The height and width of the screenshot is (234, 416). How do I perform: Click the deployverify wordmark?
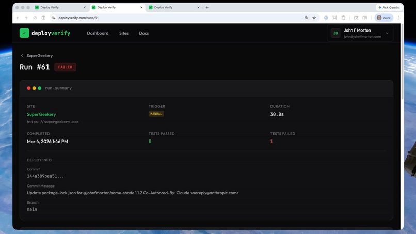click(51, 33)
